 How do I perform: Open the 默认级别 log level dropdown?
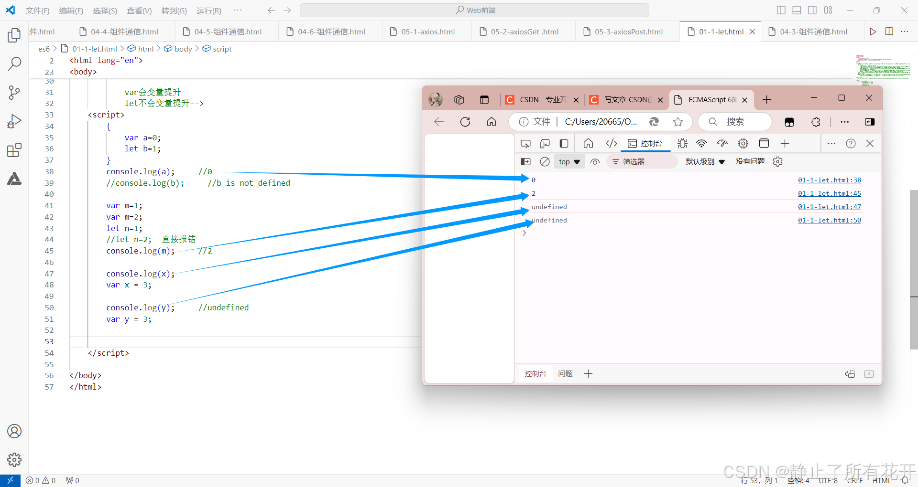pos(705,162)
